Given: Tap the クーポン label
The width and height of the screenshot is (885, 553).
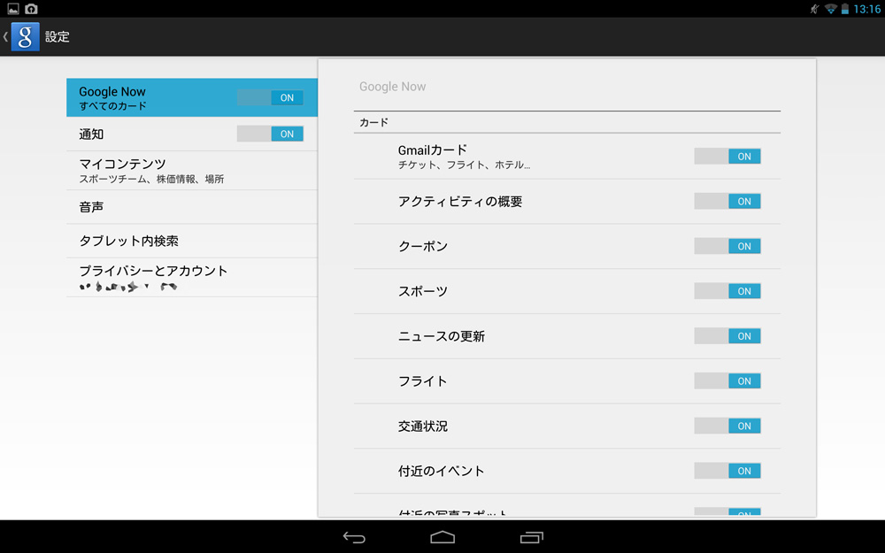Looking at the screenshot, I should (423, 246).
